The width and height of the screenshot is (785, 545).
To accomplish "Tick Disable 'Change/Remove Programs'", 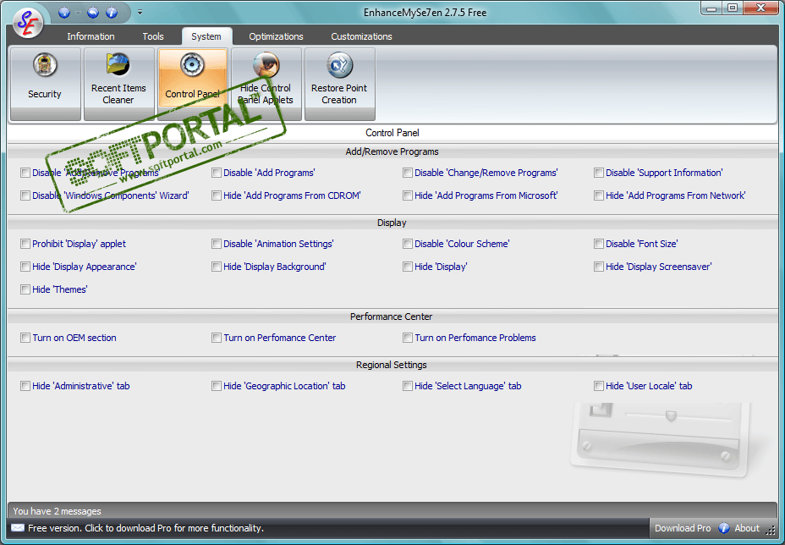I will (x=408, y=173).
